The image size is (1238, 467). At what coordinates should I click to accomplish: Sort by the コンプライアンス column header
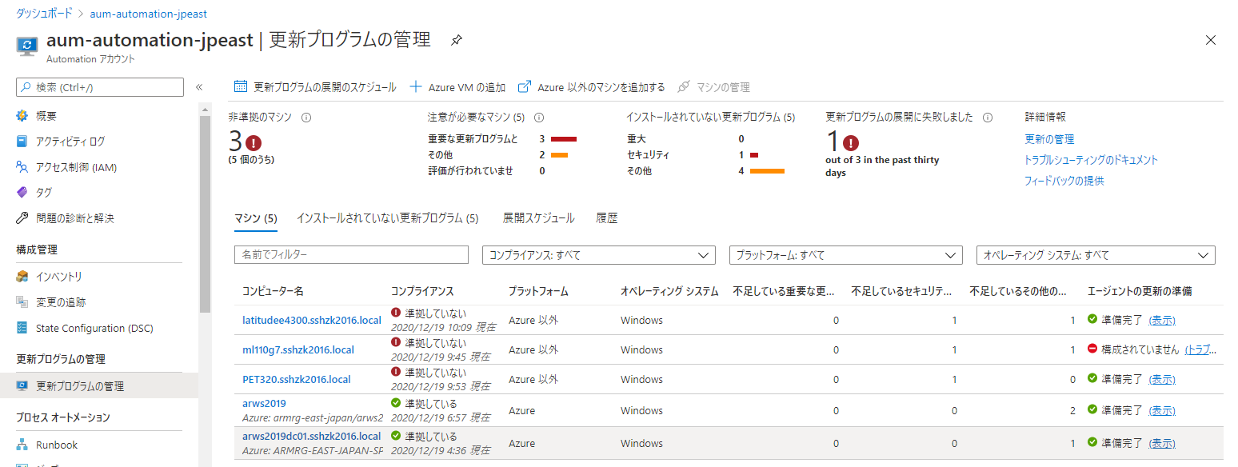[x=422, y=291]
